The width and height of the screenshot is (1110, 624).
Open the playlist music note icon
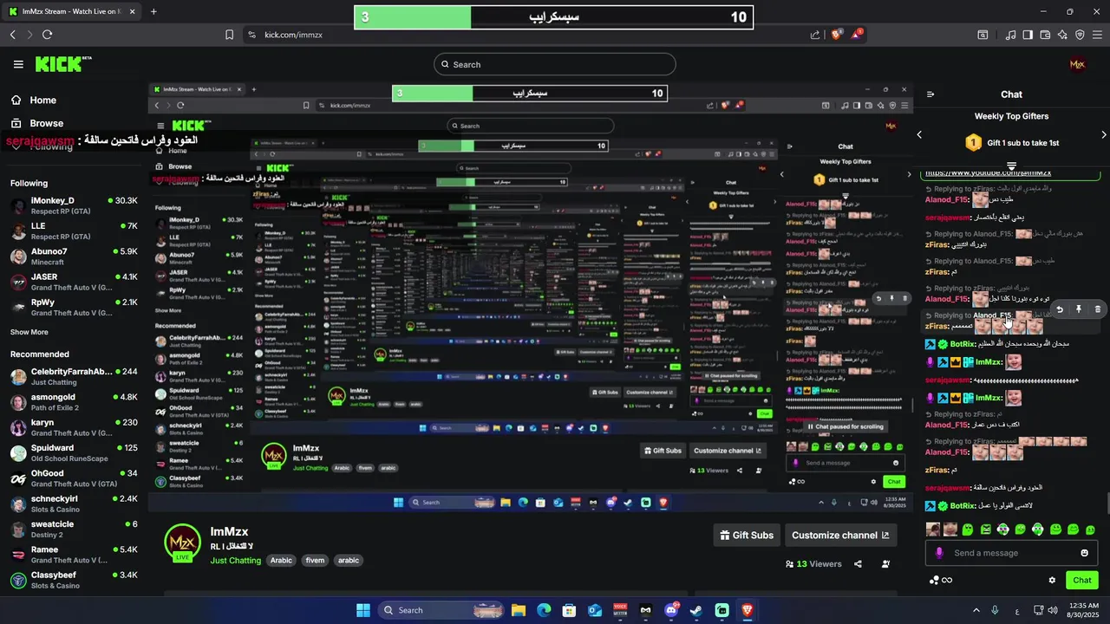click(x=1010, y=35)
